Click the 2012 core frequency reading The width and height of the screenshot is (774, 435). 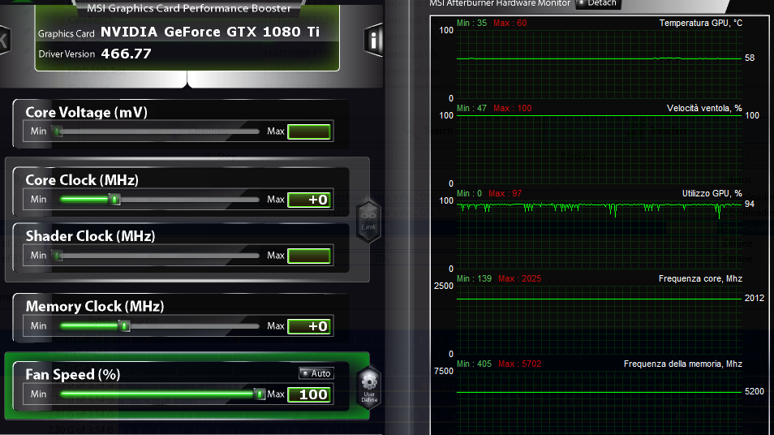[755, 298]
